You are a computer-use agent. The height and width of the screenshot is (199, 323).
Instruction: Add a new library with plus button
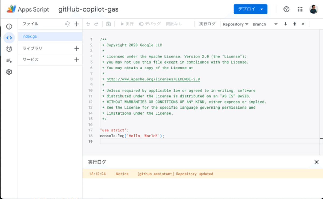click(x=76, y=49)
